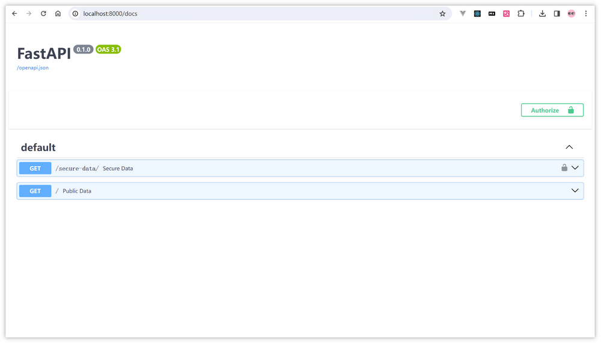Viewport: 601px width, 343px height.
Task: Click the browser back arrow
Action: (14, 13)
